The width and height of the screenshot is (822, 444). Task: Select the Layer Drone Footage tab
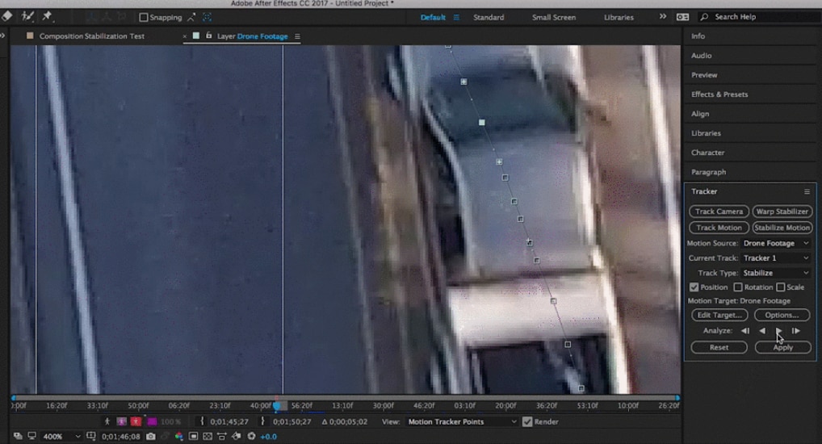252,36
